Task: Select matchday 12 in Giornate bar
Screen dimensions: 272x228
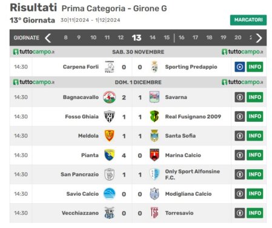Action: coord(121,38)
